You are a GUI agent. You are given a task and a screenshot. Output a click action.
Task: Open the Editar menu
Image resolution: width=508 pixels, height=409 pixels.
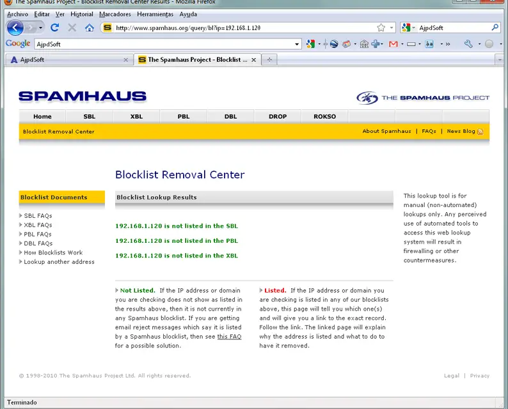click(x=42, y=14)
